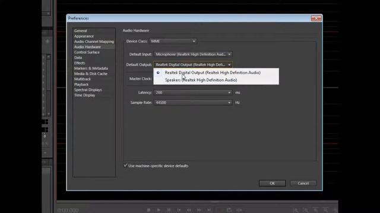Select Appearance preferences category

point(84,36)
